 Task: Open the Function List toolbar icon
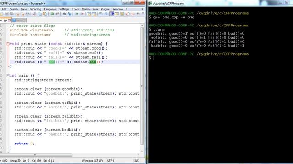tap(127, 14)
